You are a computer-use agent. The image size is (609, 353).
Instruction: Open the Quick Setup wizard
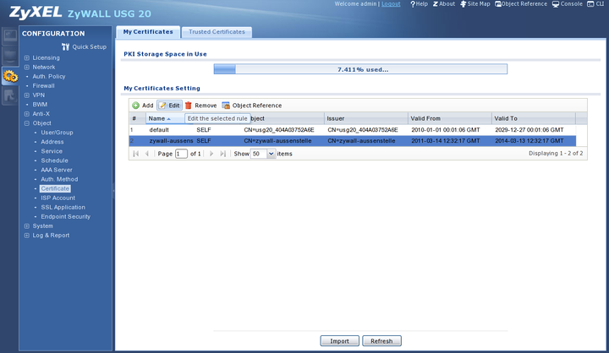click(84, 47)
